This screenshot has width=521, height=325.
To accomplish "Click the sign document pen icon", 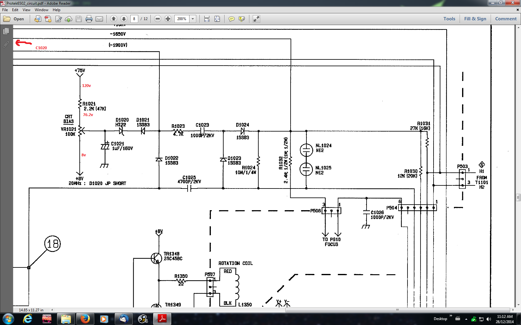I will [58, 19].
